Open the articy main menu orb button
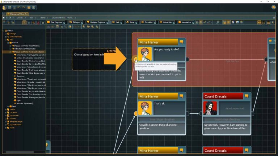The image size is (278, 156). click(x=4, y=8)
